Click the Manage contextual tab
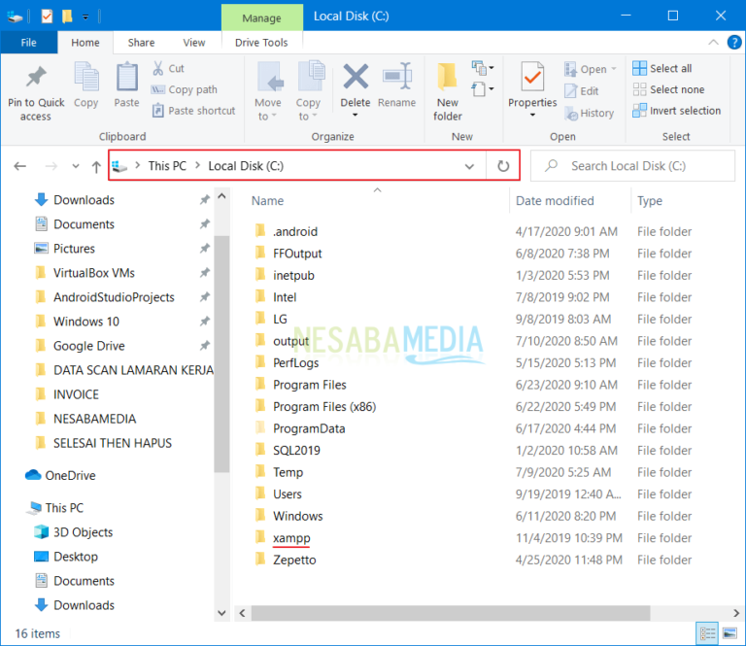The image size is (746, 646). [x=261, y=18]
